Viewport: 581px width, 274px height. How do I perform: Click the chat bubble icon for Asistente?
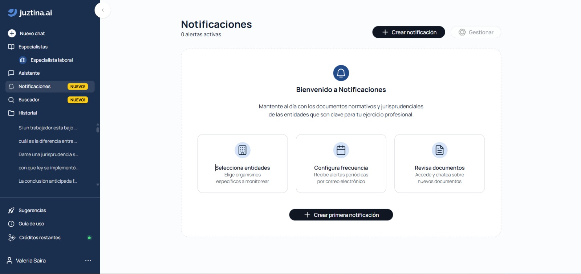pyautogui.click(x=11, y=73)
